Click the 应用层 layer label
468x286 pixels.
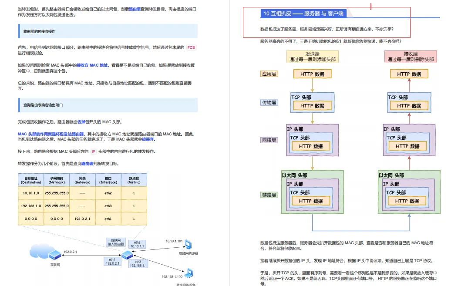coord(269,74)
